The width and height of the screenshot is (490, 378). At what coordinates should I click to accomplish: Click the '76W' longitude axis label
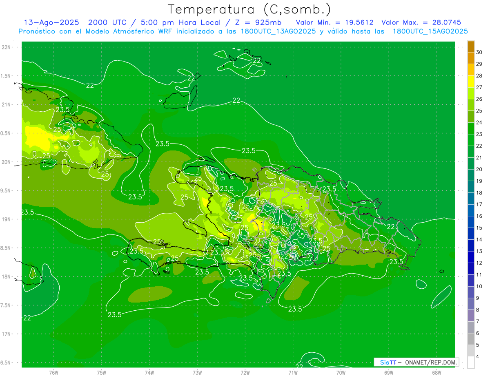[53, 372]
